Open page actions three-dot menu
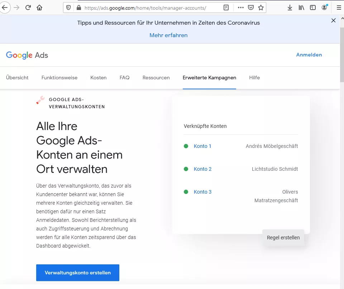 tap(241, 8)
